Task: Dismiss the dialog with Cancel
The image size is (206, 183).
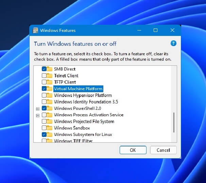Action: point(163,150)
